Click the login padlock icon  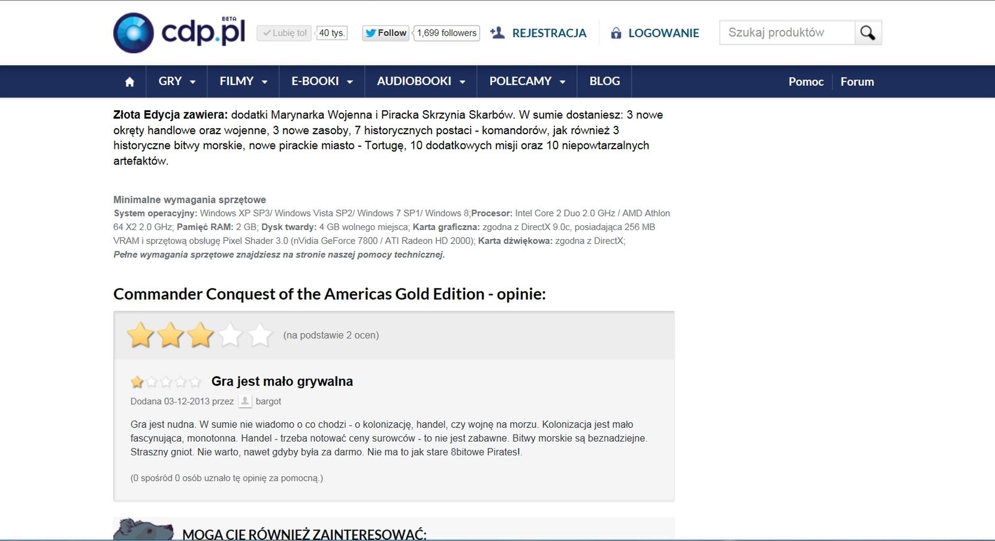pyautogui.click(x=616, y=33)
